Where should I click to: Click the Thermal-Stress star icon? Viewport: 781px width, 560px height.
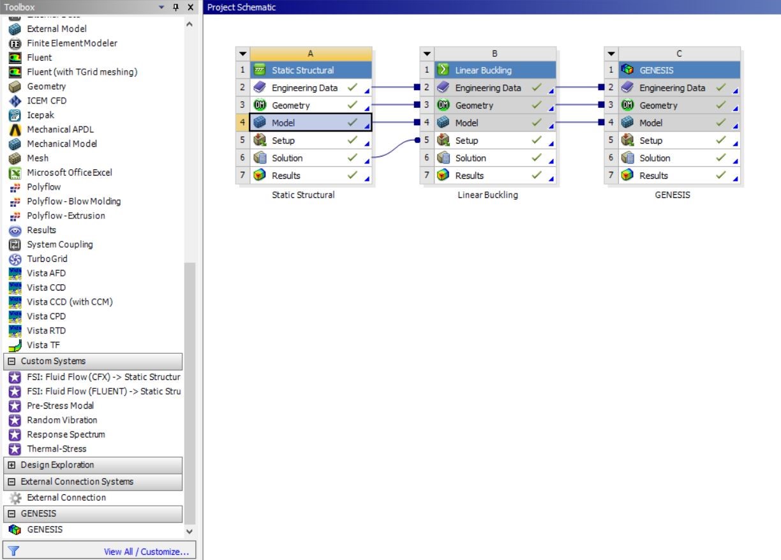tap(14, 449)
